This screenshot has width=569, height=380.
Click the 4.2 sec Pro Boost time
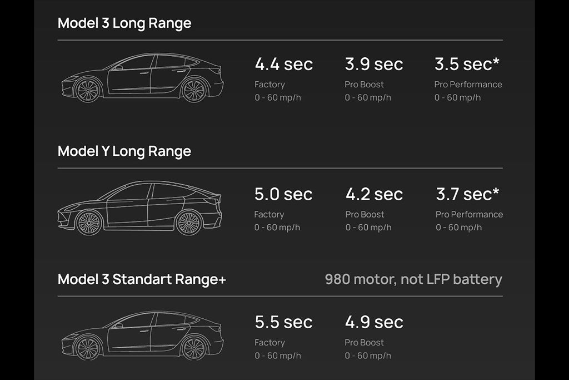click(x=374, y=194)
